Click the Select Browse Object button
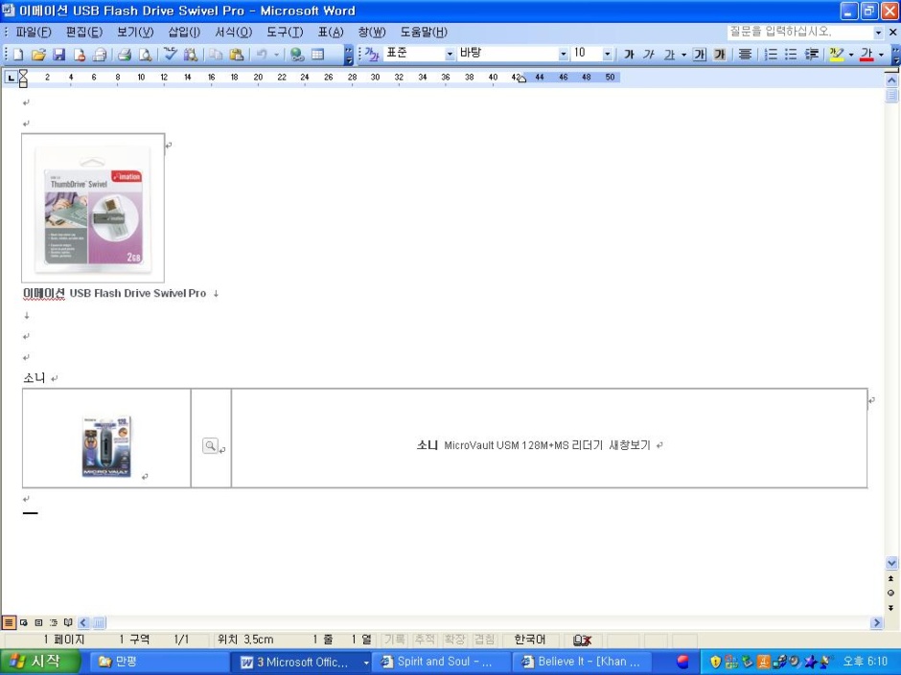901x675 pixels. (890, 593)
